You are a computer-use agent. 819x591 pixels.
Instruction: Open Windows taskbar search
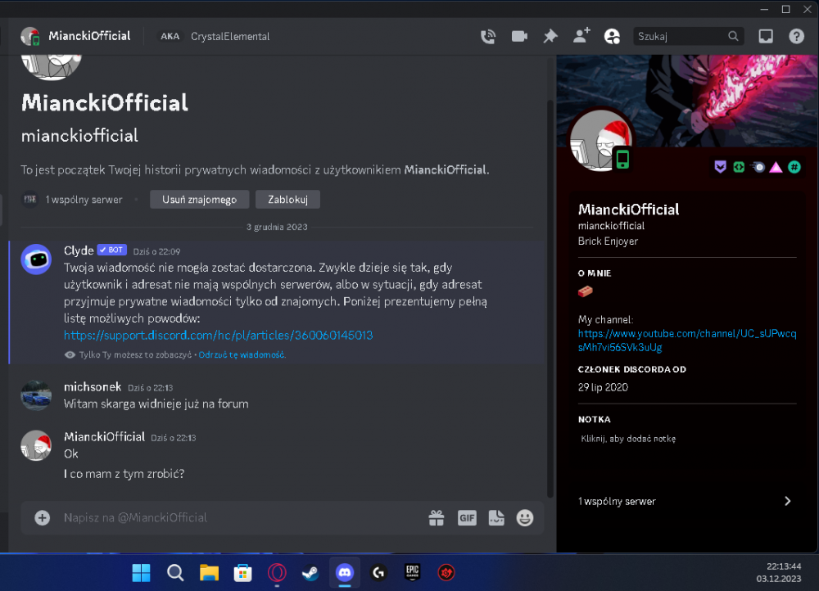[x=175, y=573]
